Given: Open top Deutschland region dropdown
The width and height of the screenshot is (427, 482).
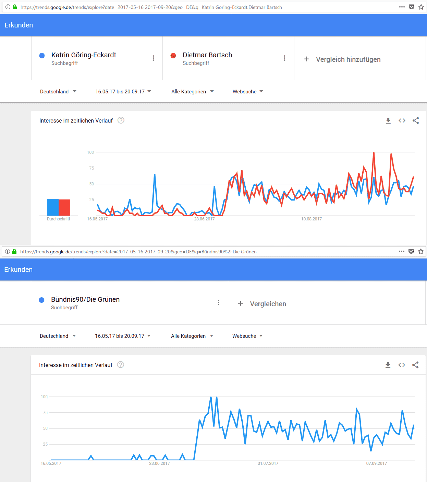Looking at the screenshot, I should [x=58, y=92].
